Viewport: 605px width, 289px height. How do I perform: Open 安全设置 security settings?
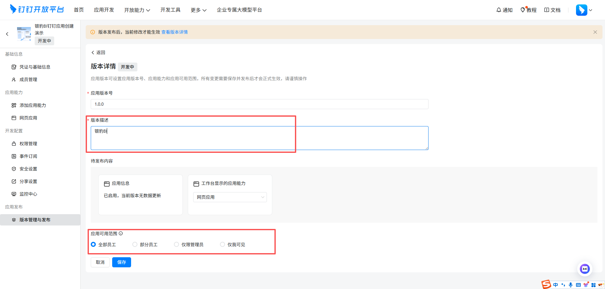[28, 169]
